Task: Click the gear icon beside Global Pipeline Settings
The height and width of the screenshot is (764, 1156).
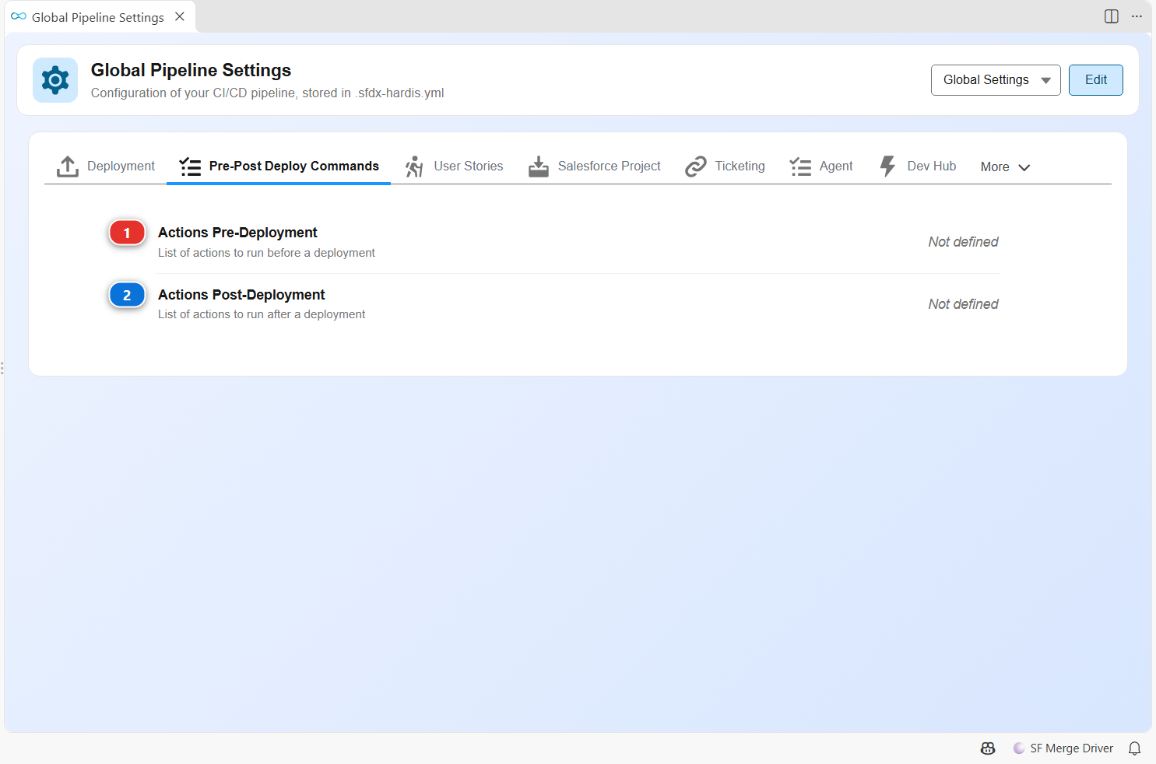Action: click(55, 80)
